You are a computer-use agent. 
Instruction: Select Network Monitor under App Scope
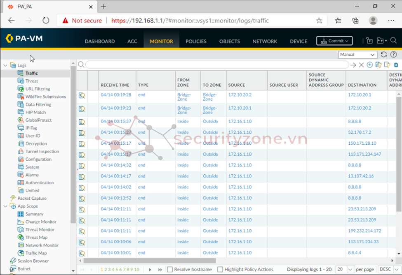click(42, 245)
